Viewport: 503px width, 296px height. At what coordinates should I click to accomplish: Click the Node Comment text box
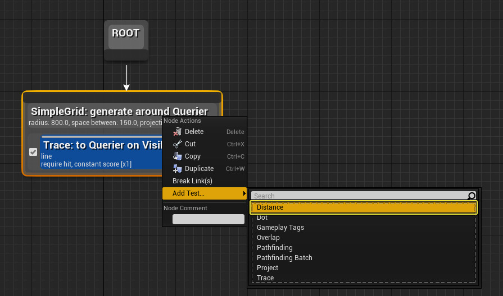tap(208, 219)
